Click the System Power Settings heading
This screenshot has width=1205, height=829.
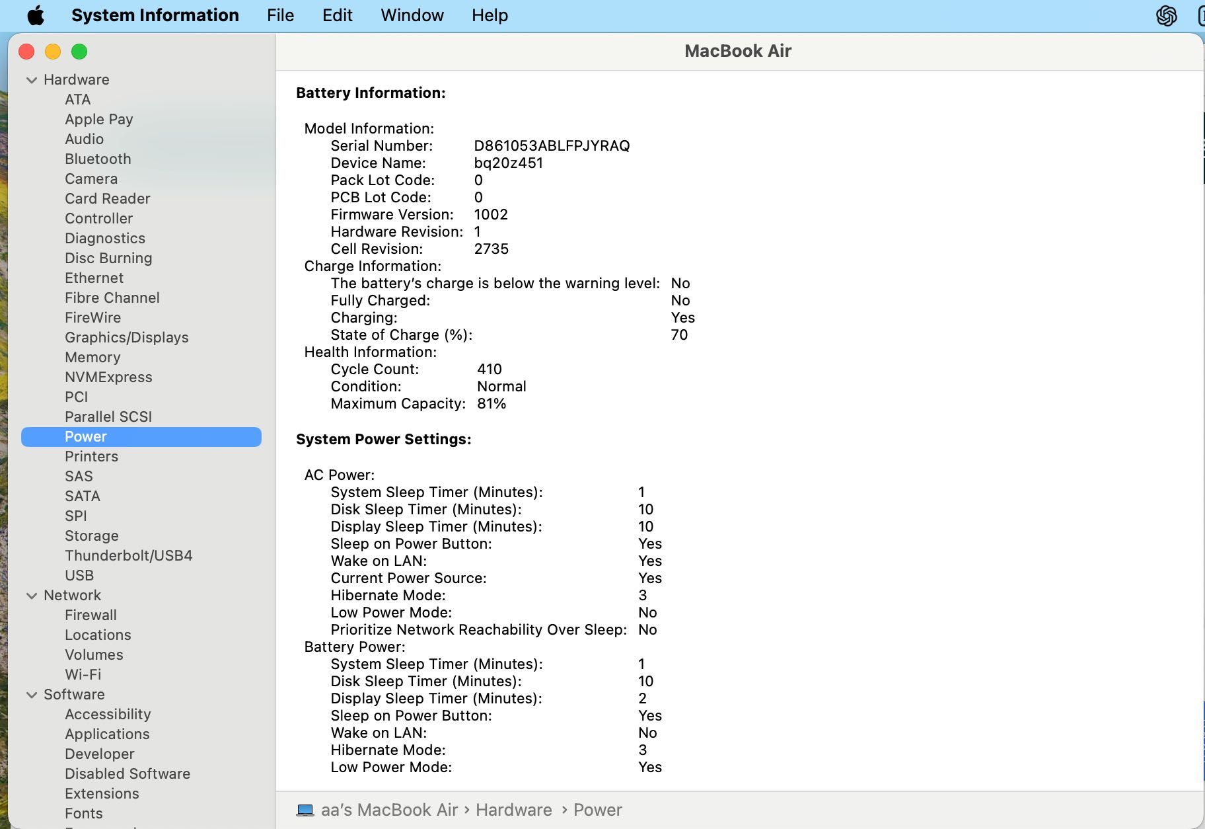[x=384, y=439]
